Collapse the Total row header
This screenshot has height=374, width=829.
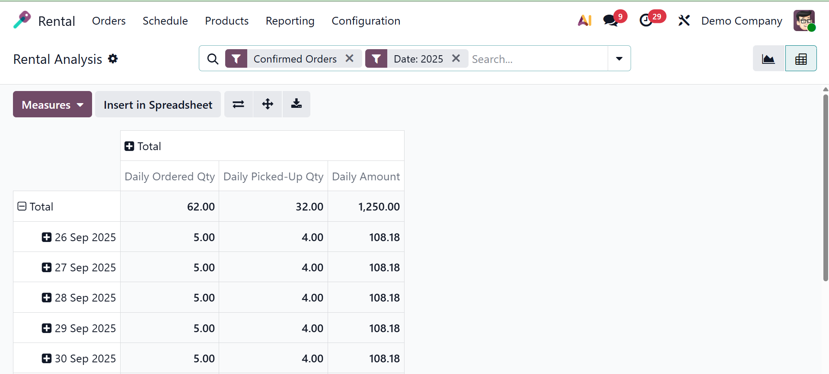coord(22,207)
